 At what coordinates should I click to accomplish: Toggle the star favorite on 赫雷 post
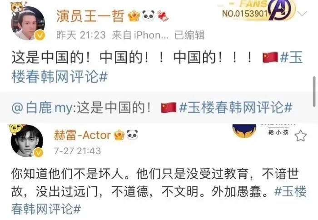pyautogui.click(x=301, y=136)
